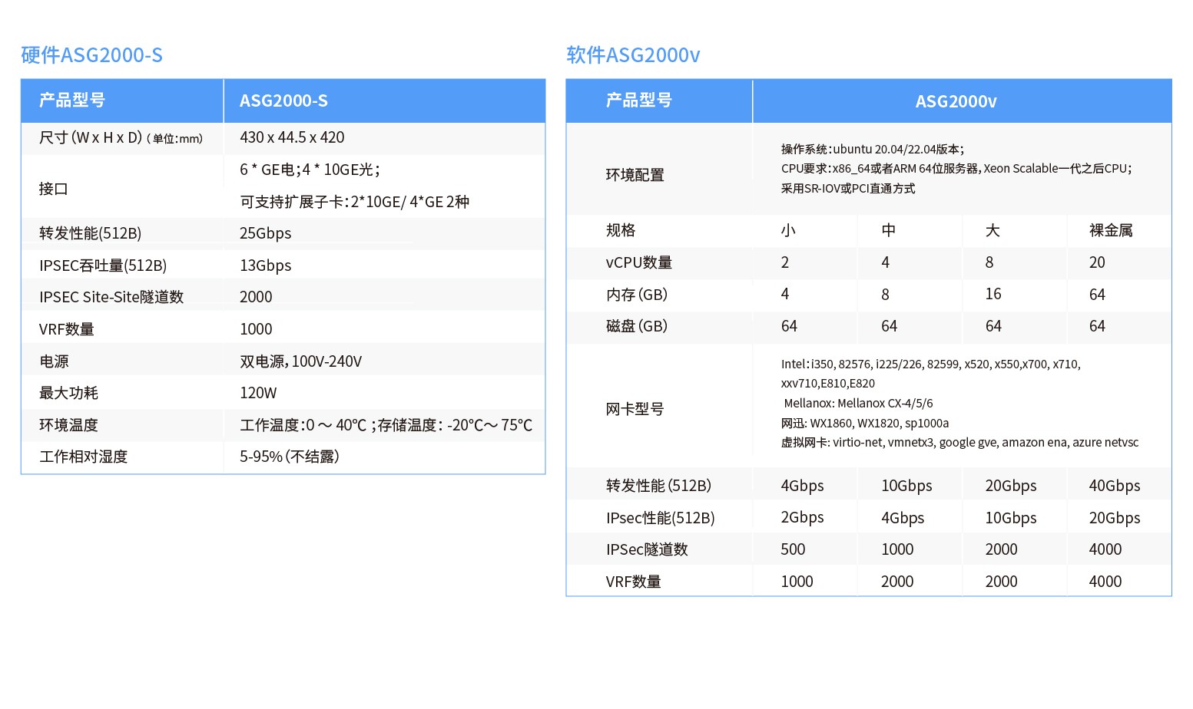The width and height of the screenshot is (1193, 709).
Task: Select the line '采用SR-IOV或PCI直通方式'
Action: (848, 188)
